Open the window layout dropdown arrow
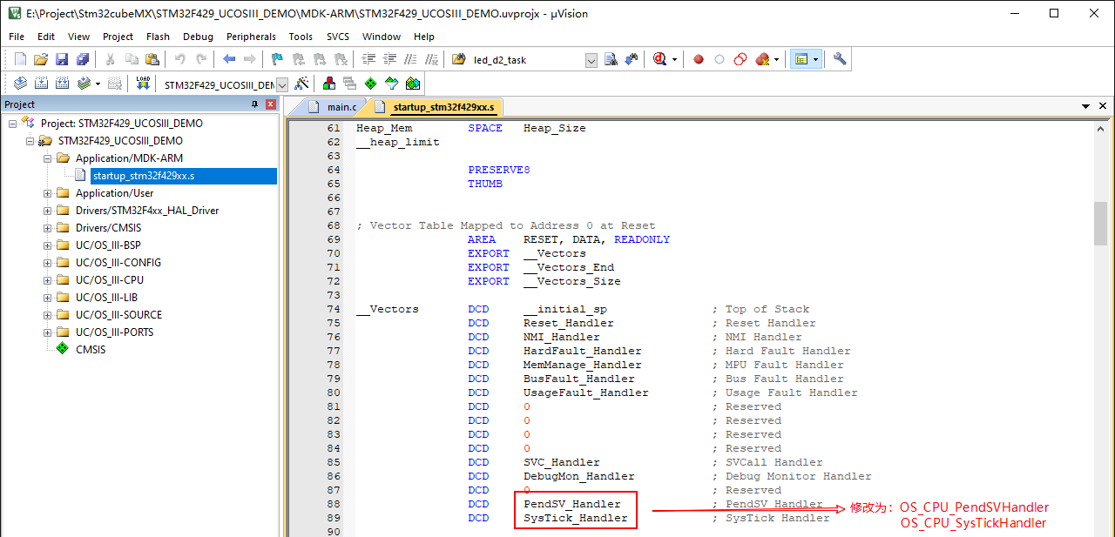 coord(815,60)
